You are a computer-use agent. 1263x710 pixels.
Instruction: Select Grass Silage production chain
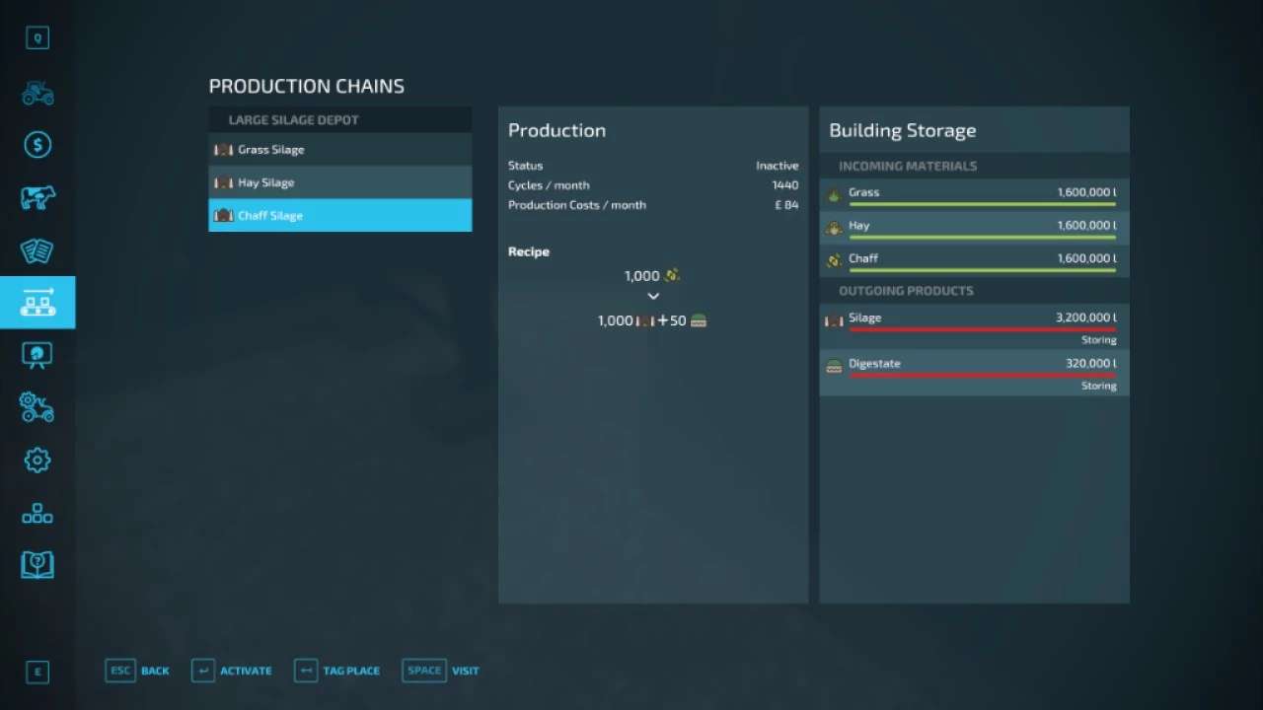[x=339, y=150]
